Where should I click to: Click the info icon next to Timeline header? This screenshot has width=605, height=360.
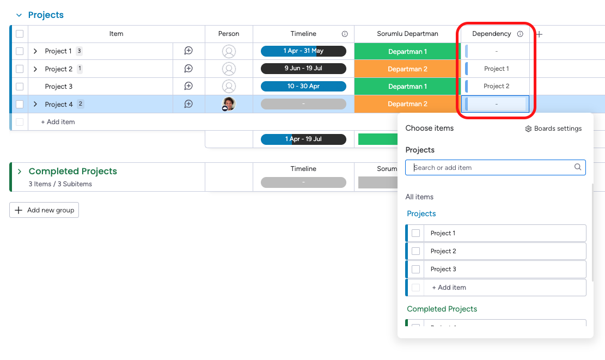pyautogui.click(x=345, y=34)
